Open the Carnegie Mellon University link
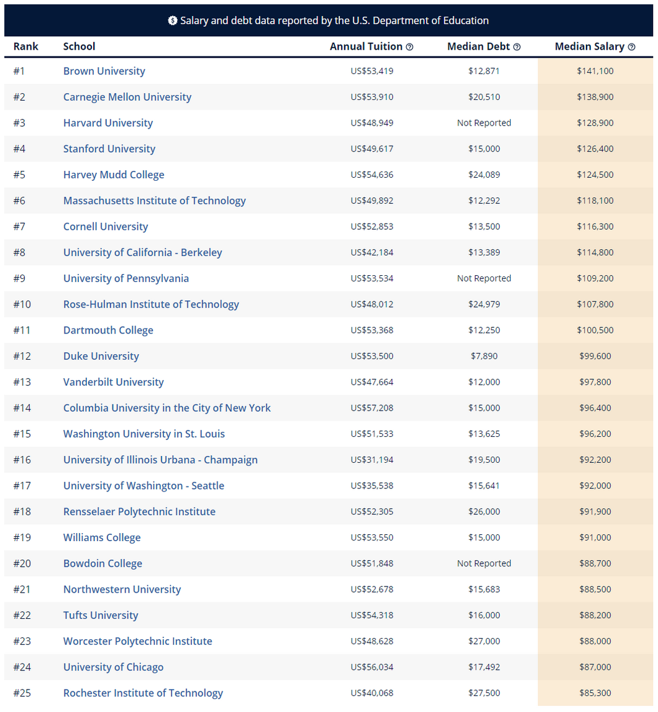The height and width of the screenshot is (712, 658). [127, 97]
